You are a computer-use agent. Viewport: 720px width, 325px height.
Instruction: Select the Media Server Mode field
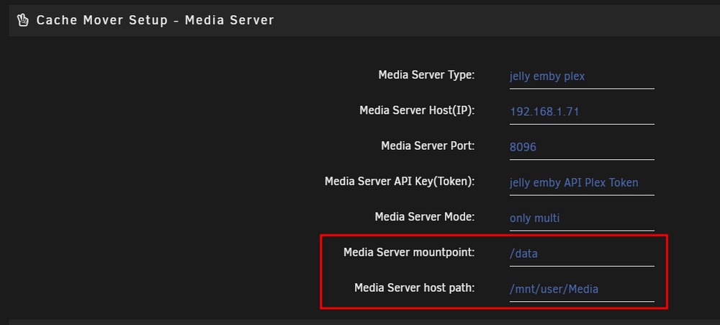point(582,218)
